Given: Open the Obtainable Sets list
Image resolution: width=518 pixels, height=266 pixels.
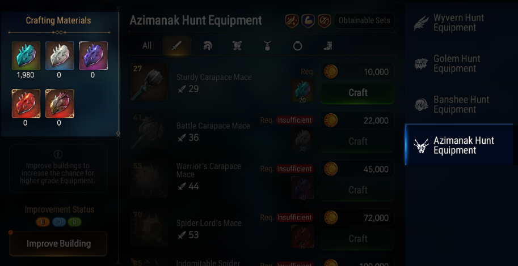Looking at the screenshot, I should pos(364,20).
